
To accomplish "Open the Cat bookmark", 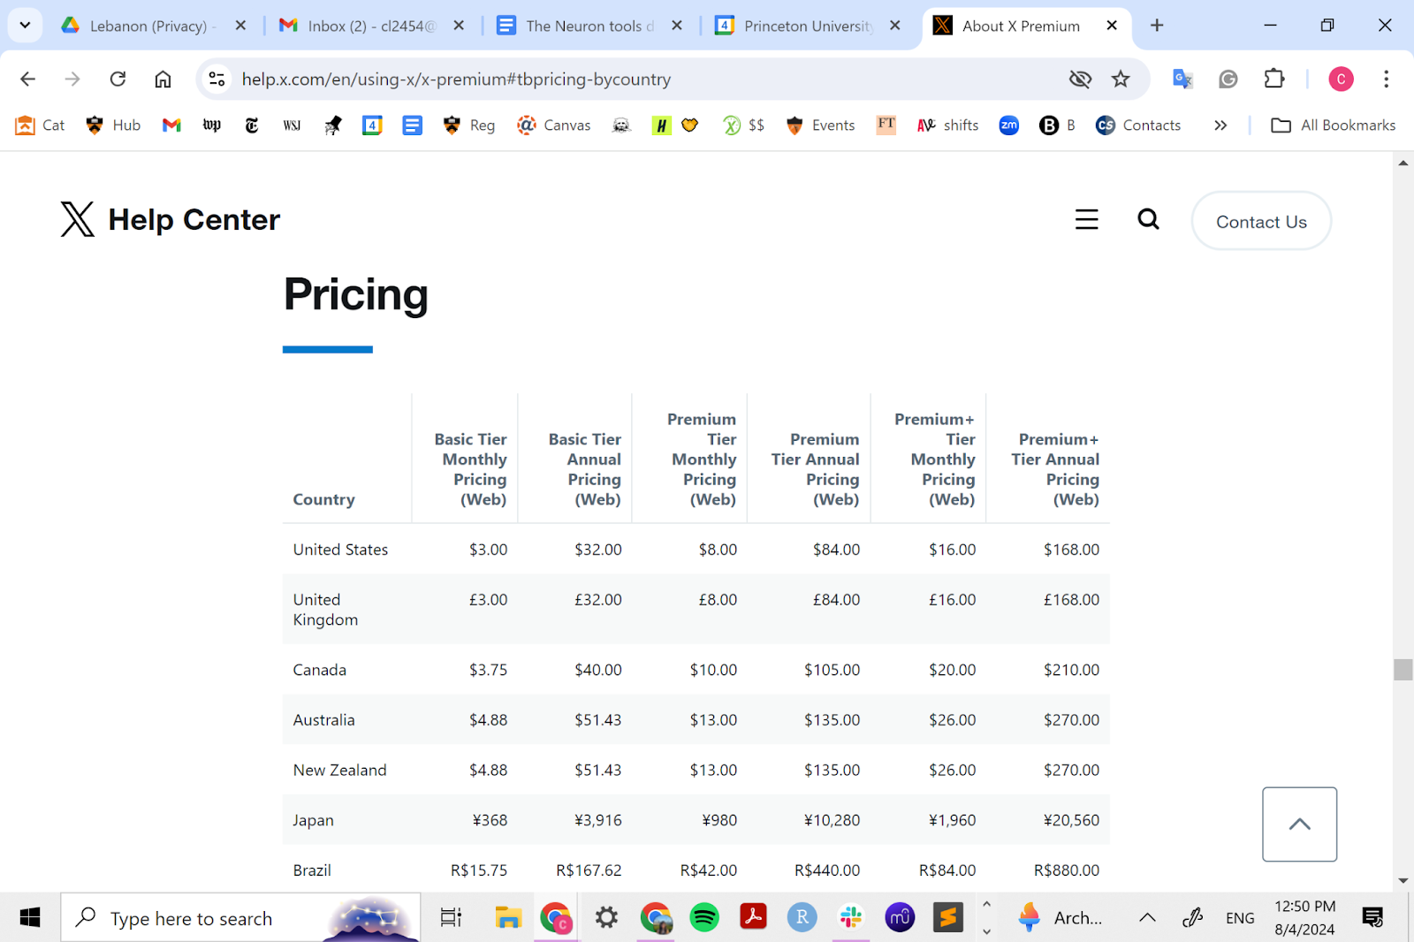I will [41, 125].
